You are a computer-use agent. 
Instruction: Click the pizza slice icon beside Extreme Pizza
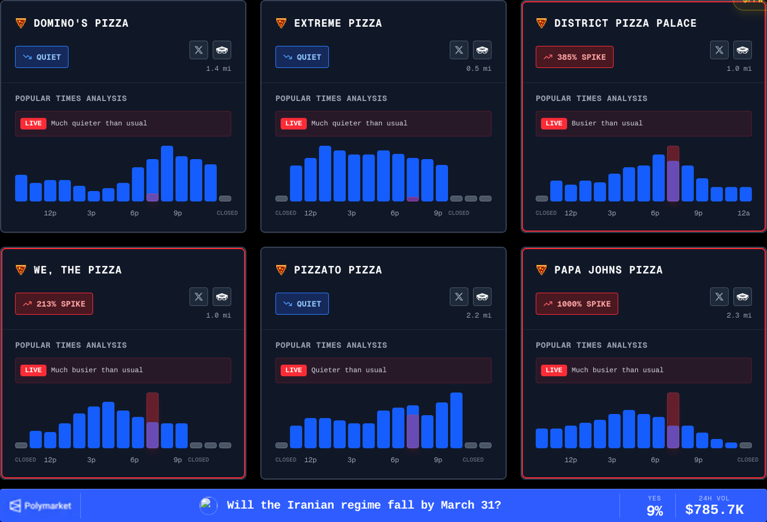281,23
